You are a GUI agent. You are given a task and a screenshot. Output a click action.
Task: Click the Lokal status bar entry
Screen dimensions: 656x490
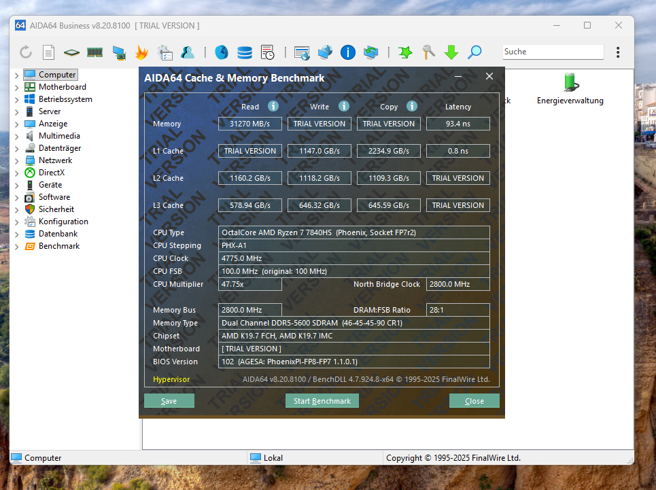266,458
